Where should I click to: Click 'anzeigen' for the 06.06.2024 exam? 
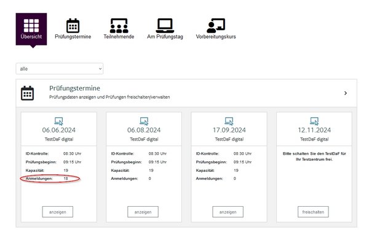coord(58,212)
